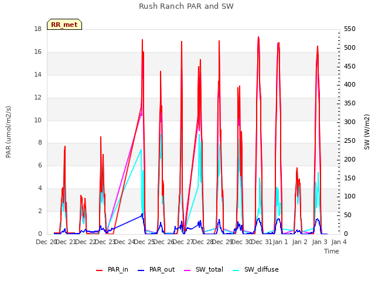
Task: Click the magenta SW_total legend color marker
Action: point(187,270)
